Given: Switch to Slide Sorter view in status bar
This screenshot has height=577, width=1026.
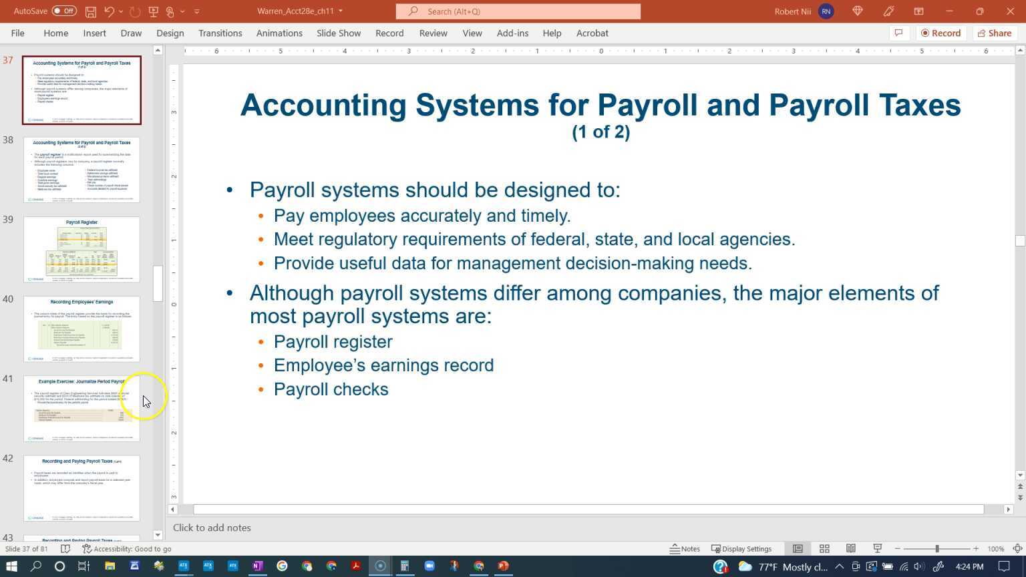Looking at the screenshot, I should click(824, 548).
